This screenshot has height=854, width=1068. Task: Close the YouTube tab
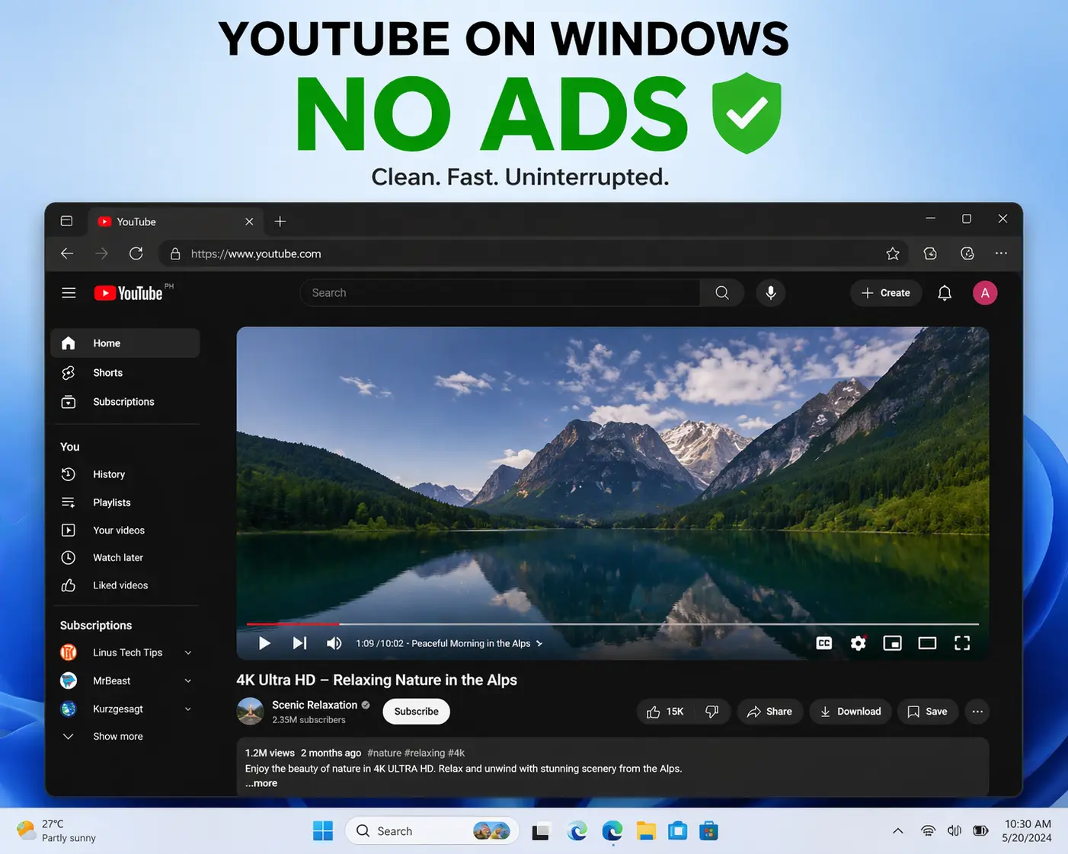tap(249, 221)
